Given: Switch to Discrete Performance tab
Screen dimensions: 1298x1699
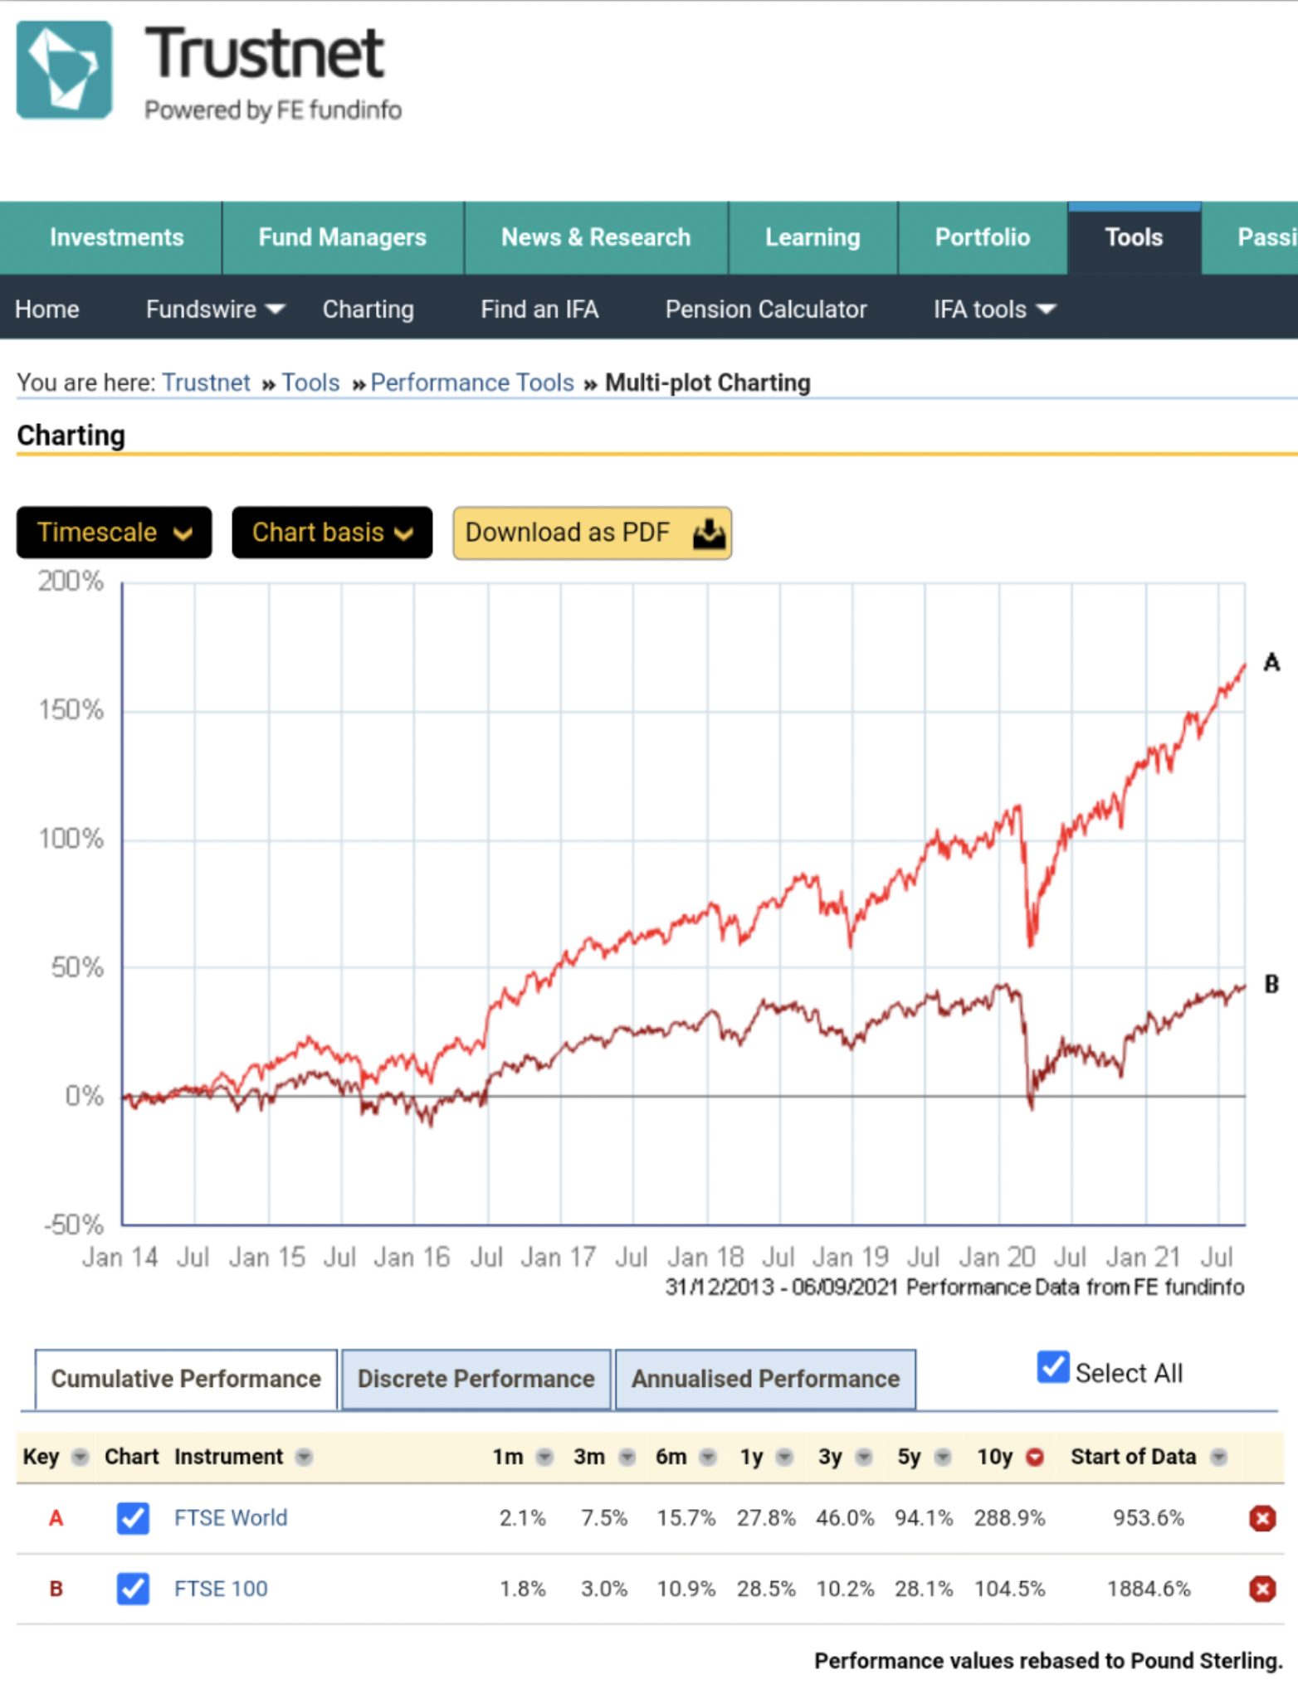Looking at the screenshot, I should pos(476,1379).
